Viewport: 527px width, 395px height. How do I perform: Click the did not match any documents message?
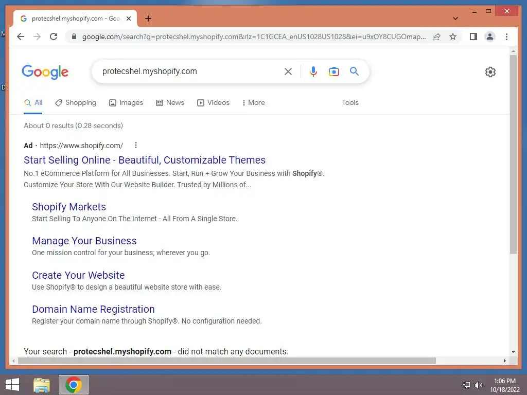156,351
